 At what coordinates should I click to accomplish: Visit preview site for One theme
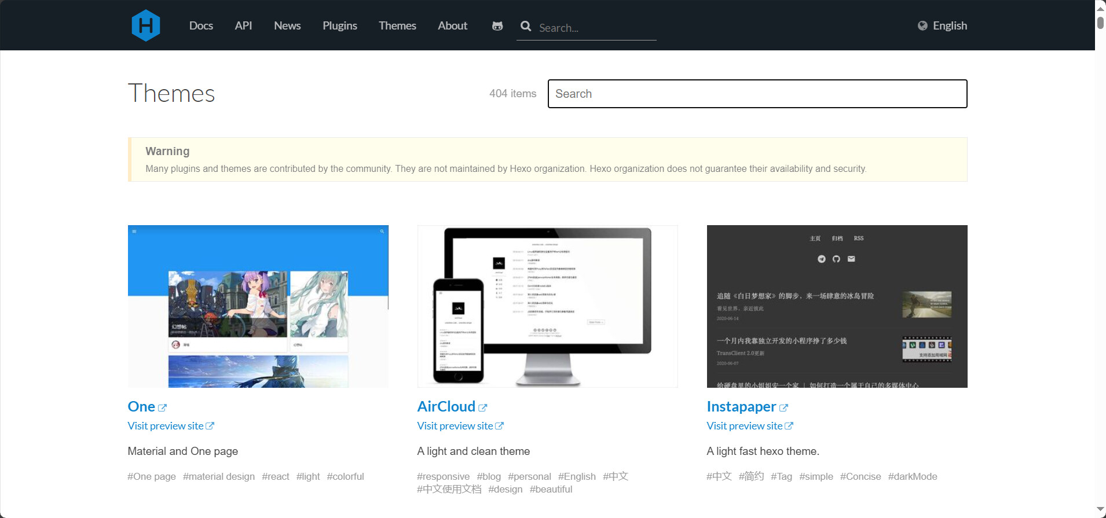click(x=166, y=426)
